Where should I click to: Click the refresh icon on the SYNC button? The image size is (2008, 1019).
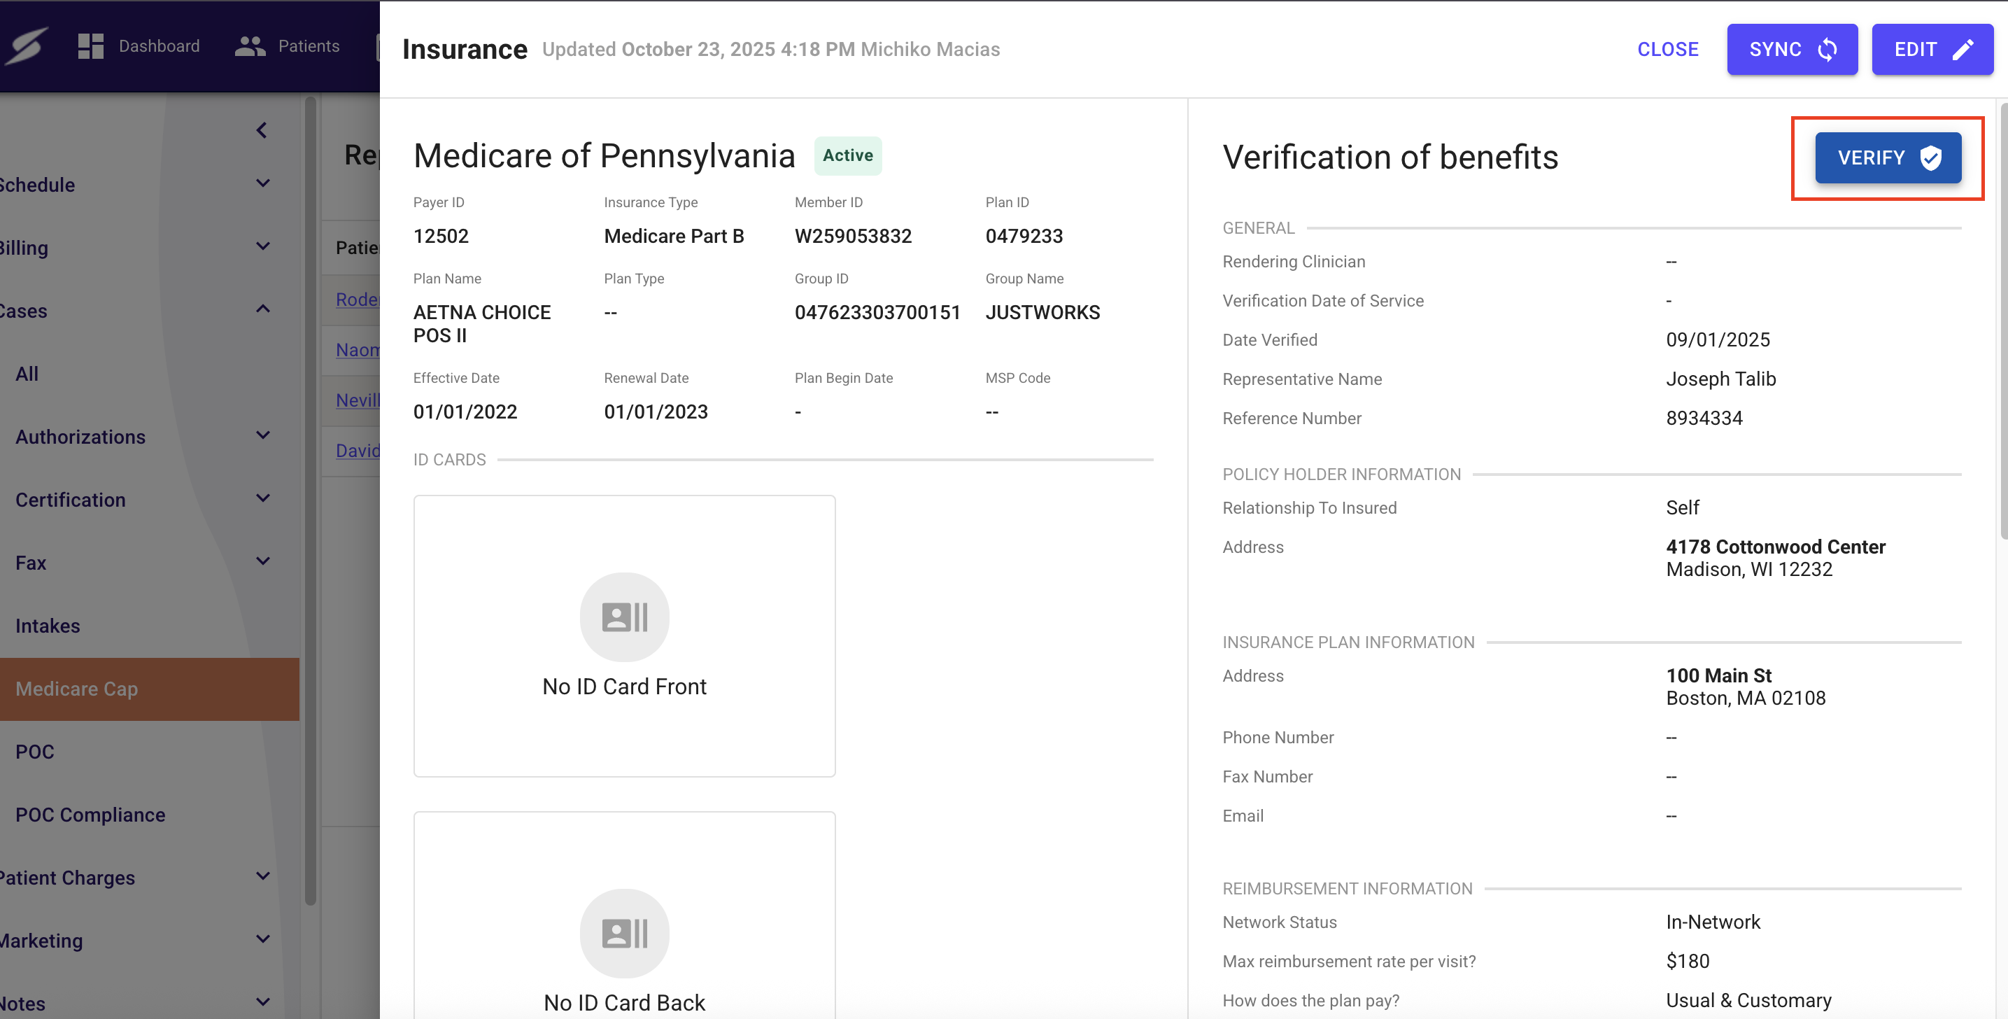1830,49
